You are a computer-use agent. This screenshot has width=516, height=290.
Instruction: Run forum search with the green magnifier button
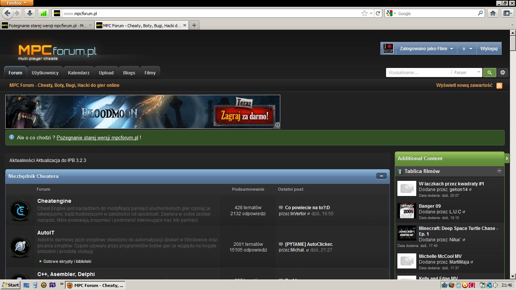[490, 72]
